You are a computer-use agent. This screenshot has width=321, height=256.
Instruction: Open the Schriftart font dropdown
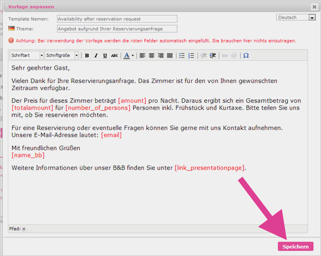[x=27, y=55]
